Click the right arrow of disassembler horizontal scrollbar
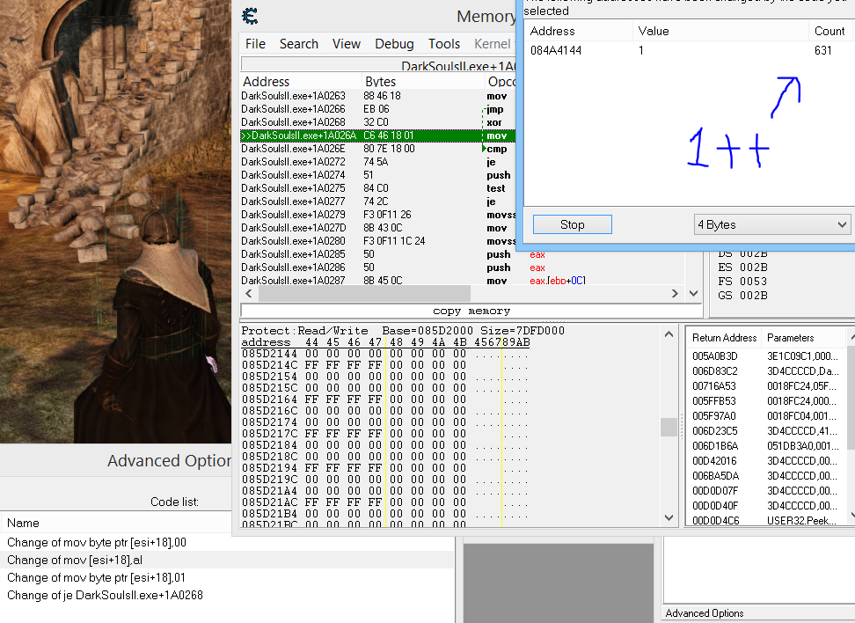This screenshot has height=623, width=855. click(x=675, y=294)
